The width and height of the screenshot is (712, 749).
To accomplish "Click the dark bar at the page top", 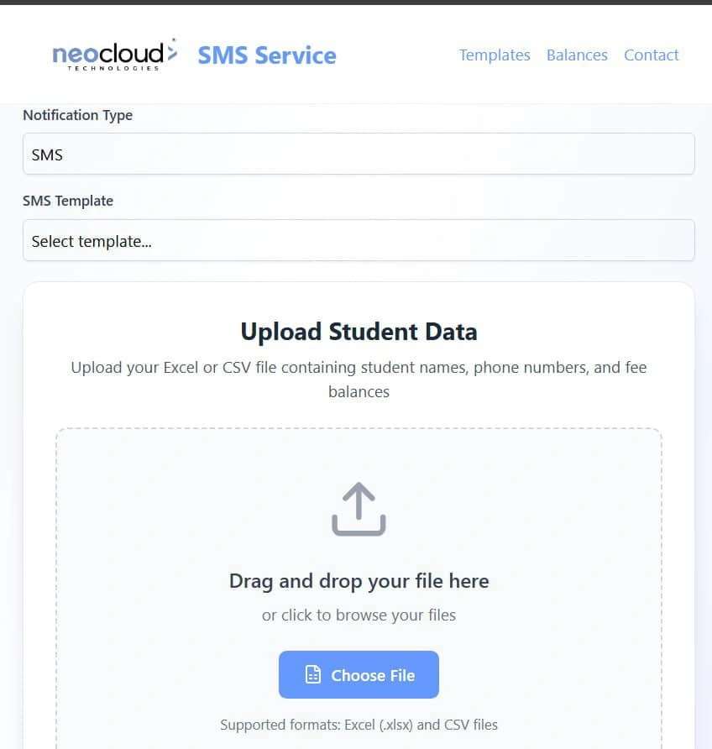I will (x=356, y=3).
